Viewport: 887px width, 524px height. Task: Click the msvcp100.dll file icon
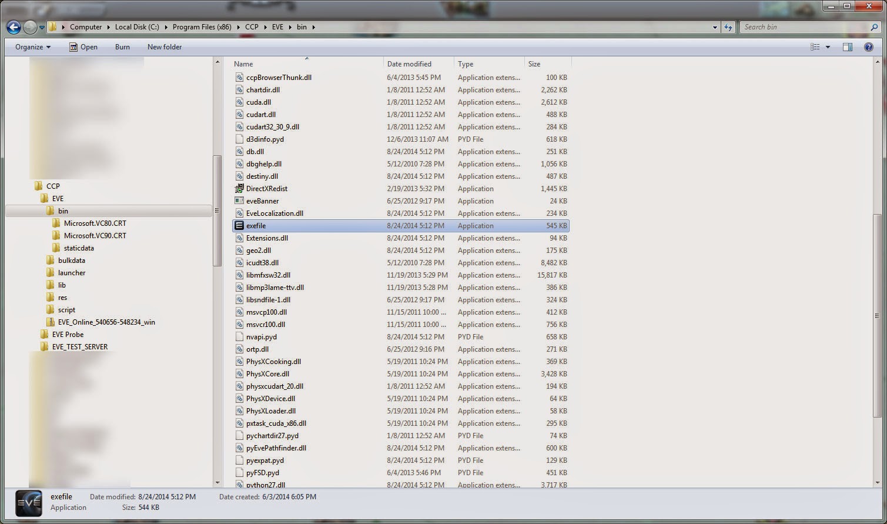(x=239, y=312)
